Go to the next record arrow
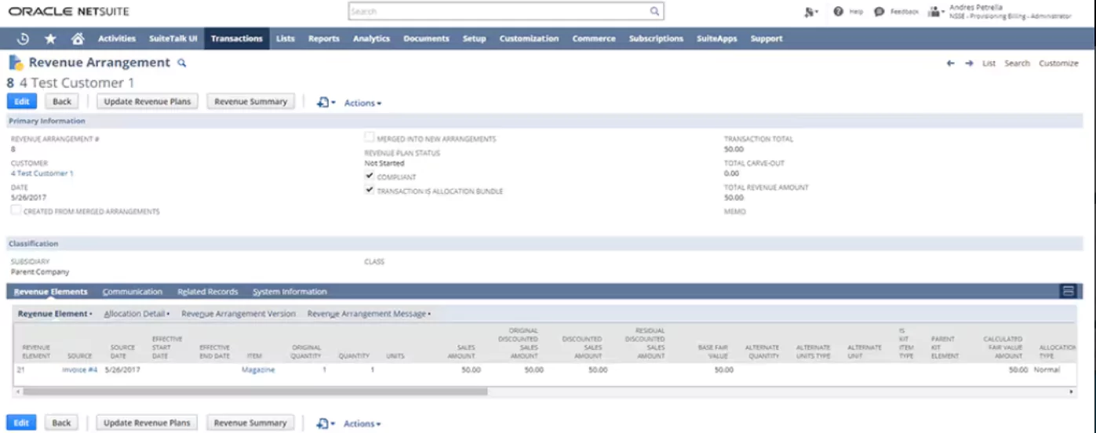 pyautogui.click(x=969, y=64)
